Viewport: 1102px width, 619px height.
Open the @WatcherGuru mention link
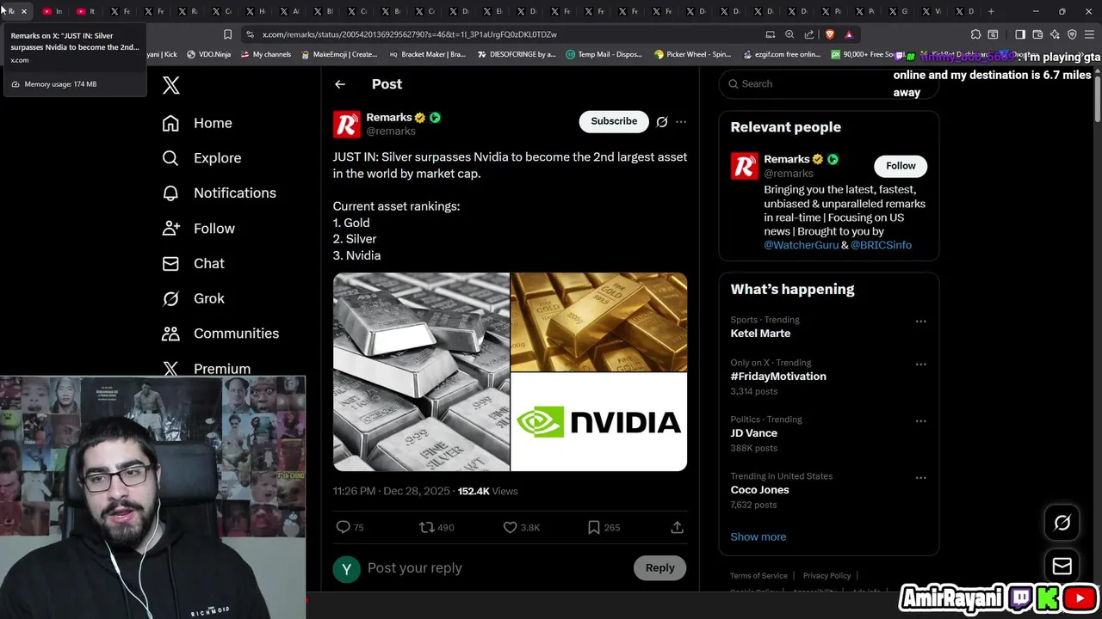[x=801, y=245]
